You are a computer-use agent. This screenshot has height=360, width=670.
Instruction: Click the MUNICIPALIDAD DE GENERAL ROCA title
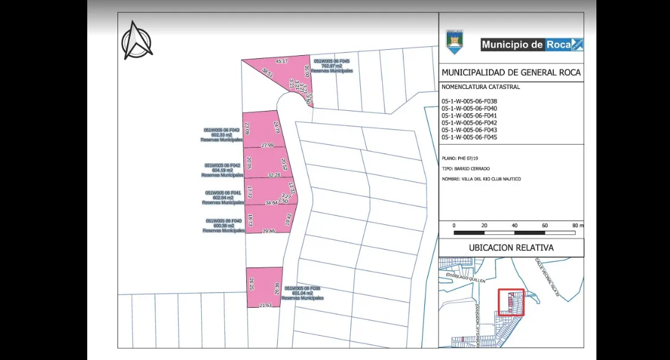pyautogui.click(x=511, y=73)
